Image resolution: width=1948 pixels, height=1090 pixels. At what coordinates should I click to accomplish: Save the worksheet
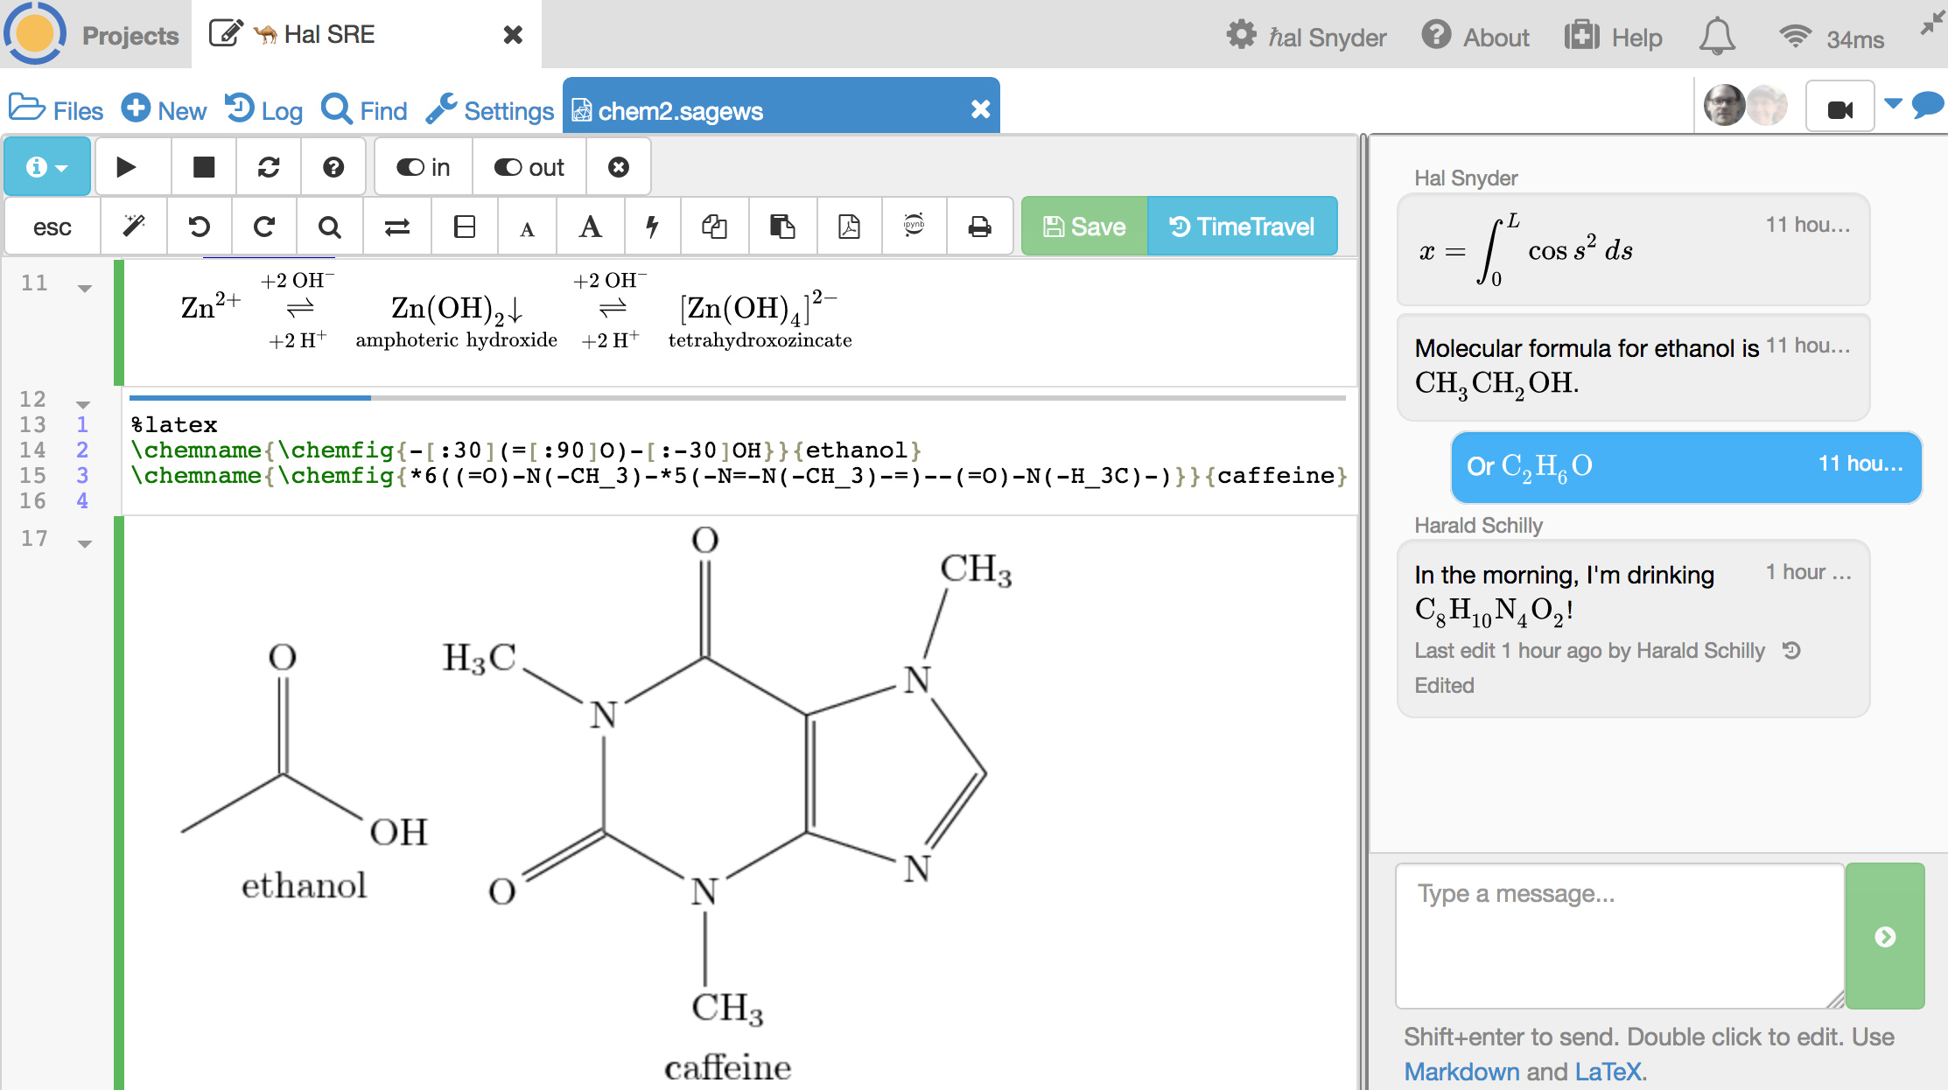coord(1083,227)
